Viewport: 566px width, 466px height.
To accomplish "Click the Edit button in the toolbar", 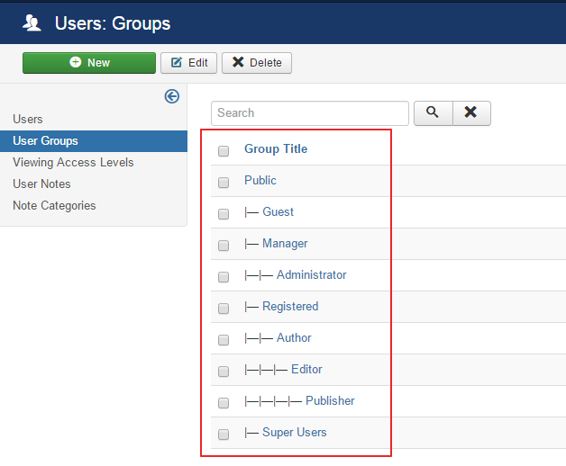I will (188, 63).
